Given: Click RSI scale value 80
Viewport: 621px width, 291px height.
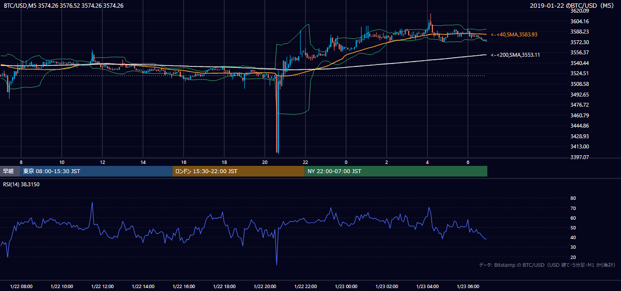Looking at the screenshot, I should (x=573, y=198).
